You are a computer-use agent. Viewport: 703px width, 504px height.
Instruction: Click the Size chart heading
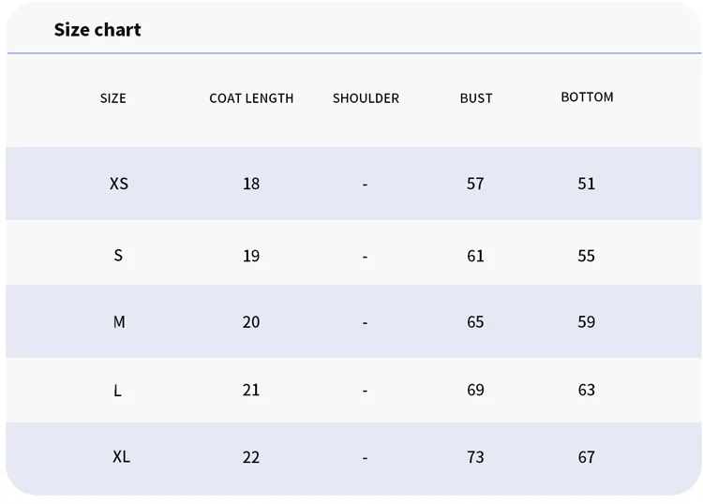97,30
